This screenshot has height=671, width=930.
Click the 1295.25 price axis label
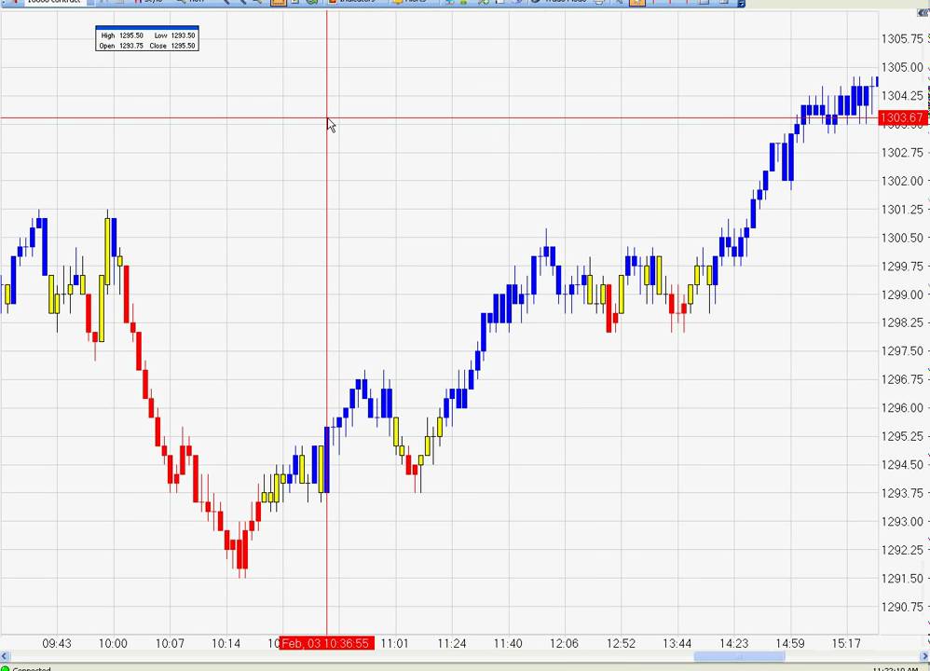click(902, 437)
